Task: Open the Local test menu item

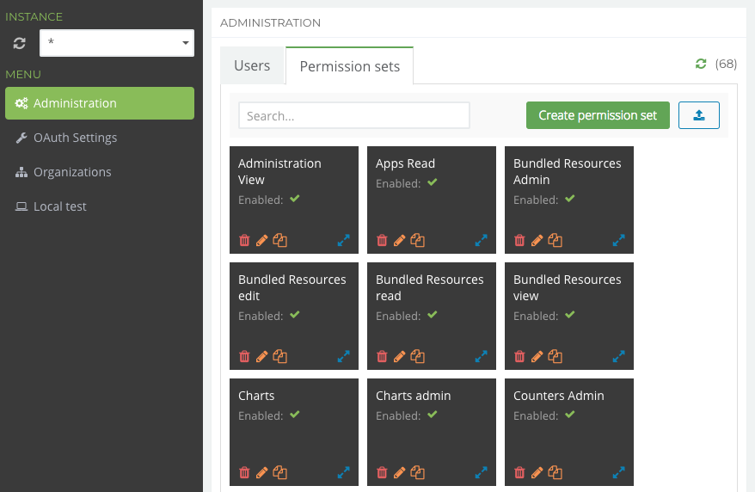Action: 60,206
